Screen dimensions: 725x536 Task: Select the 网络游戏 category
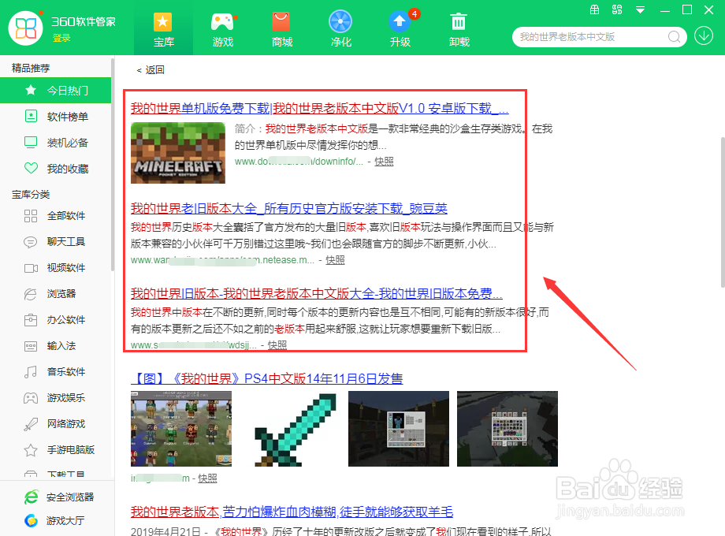pyautogui.click(x=55, y=423)
